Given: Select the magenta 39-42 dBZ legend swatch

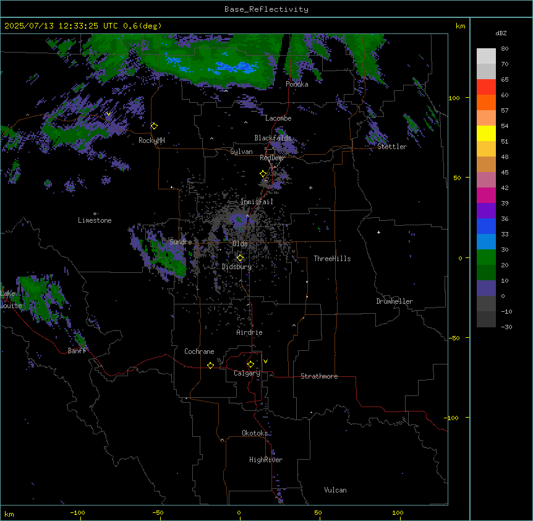Looking at the screenshot, I should click(x=486, y=195).
